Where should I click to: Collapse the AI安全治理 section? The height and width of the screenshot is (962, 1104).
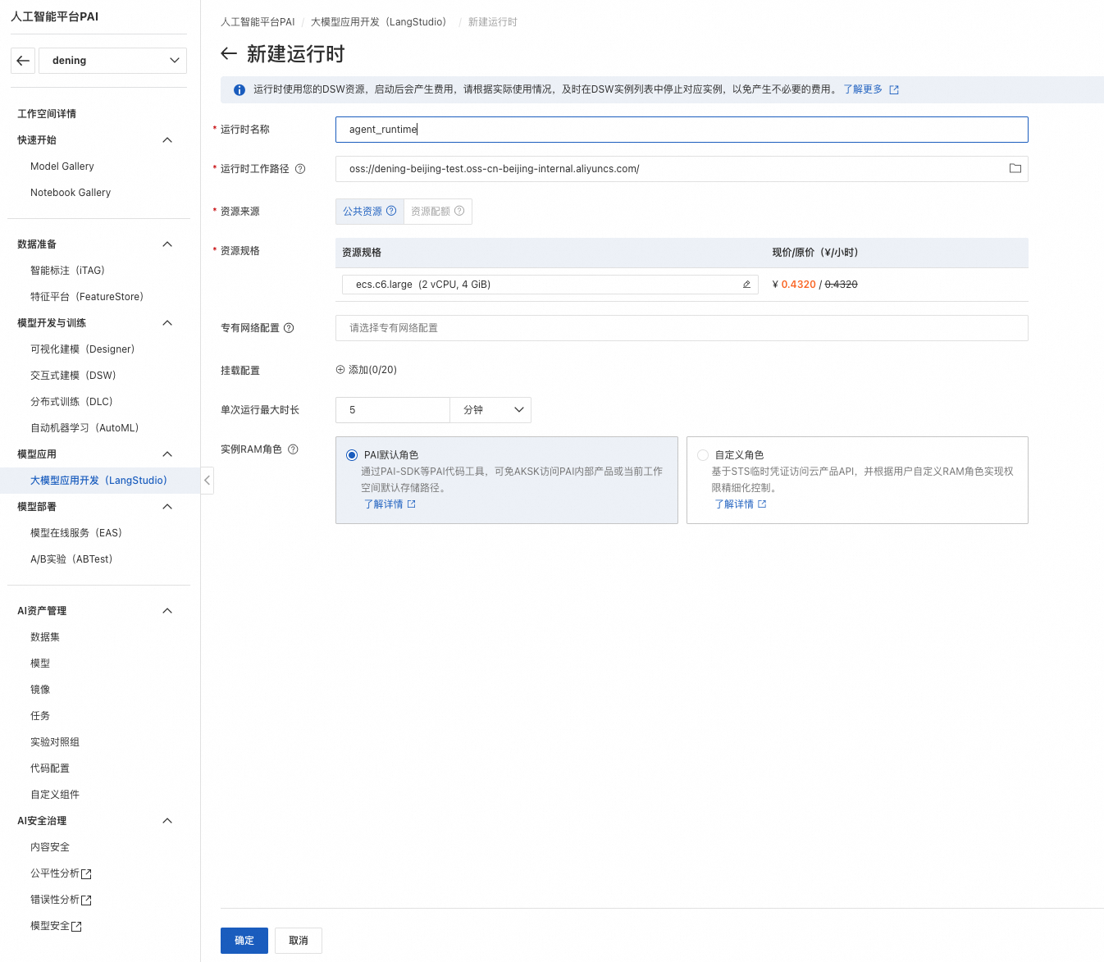point(167,821)
